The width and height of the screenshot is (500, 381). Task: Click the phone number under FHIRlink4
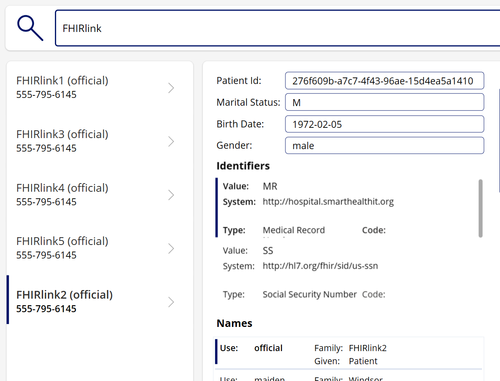(46, 202)
